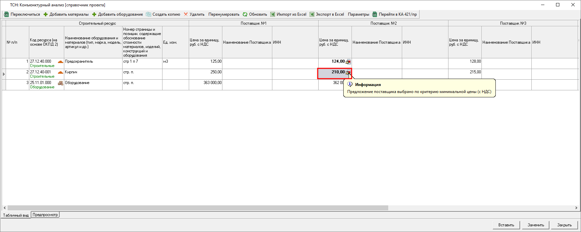
Task: Click the Закрыть button
Action: tap(564, 225)
